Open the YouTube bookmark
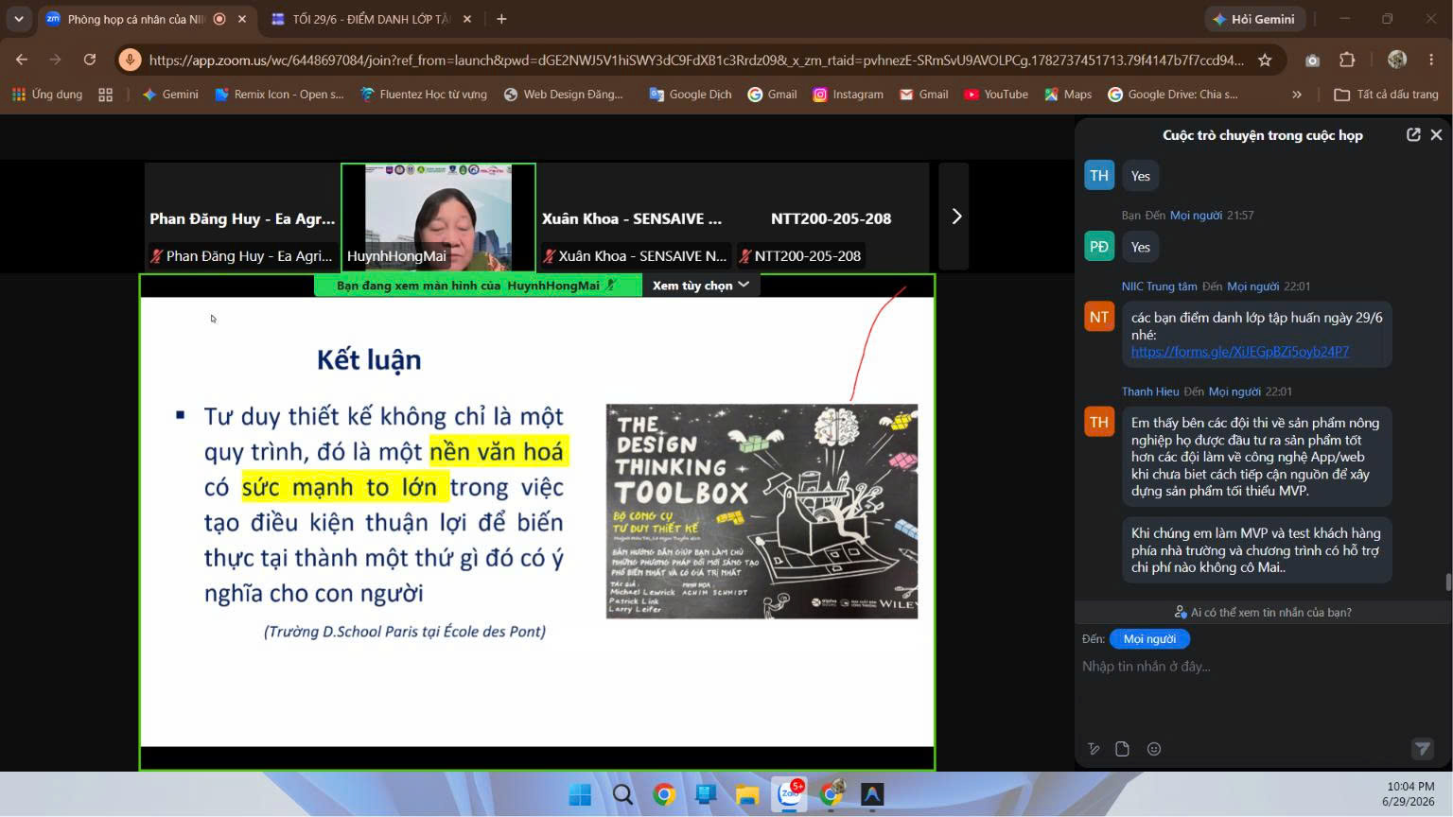 (996, 95)
